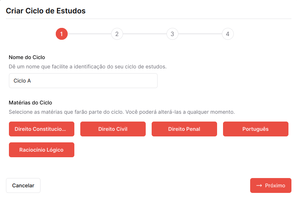This screenshot has height=197, width=297.
Task: Click the "Matérias do Ciclo" label
Action: pos(30,102)
